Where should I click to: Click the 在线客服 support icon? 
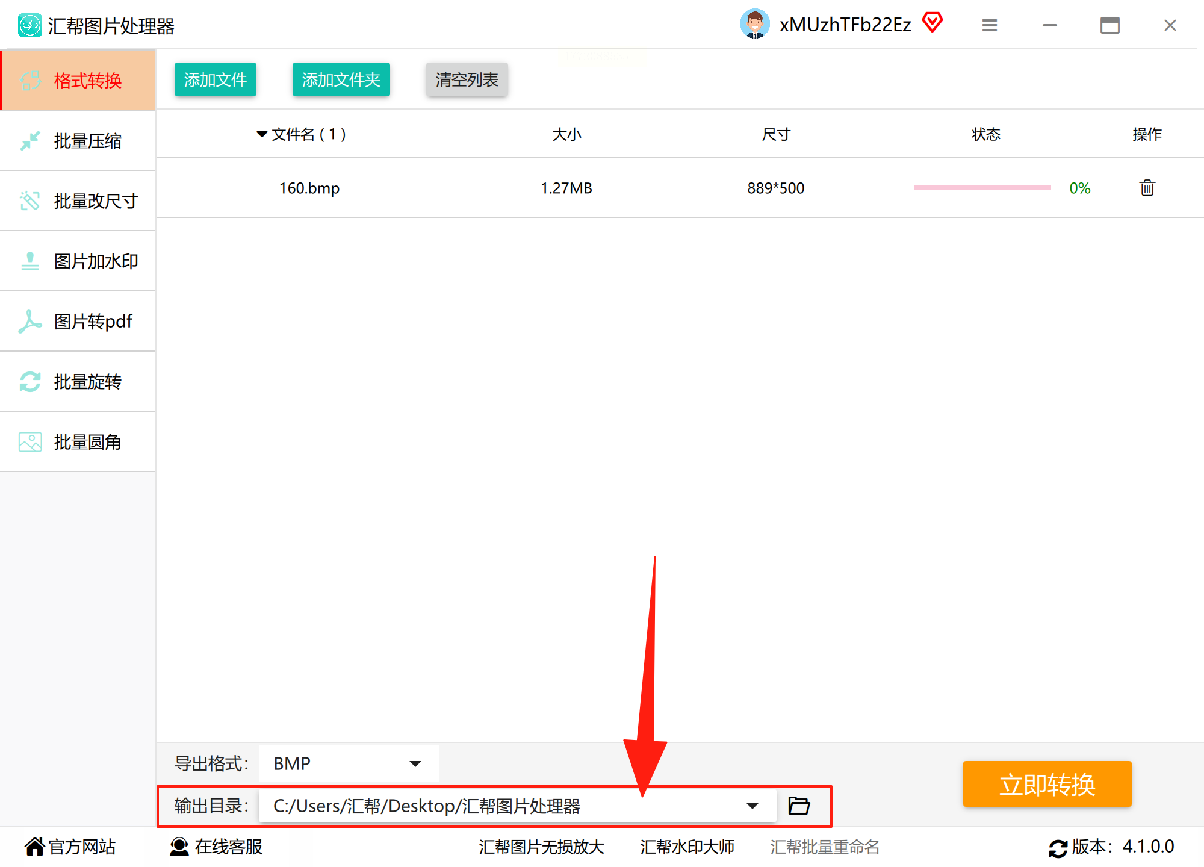point(179,847)
